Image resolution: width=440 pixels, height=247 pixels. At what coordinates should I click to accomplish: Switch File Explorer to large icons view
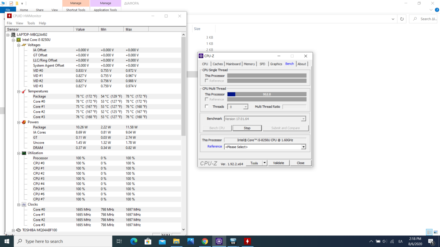click(436, 232)
